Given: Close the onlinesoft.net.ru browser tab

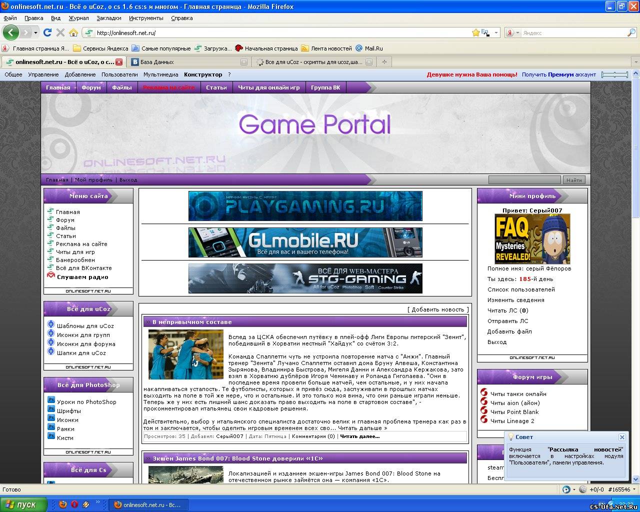Looking at the screenshot, I should pyautogui.click(x=119, y=62).
